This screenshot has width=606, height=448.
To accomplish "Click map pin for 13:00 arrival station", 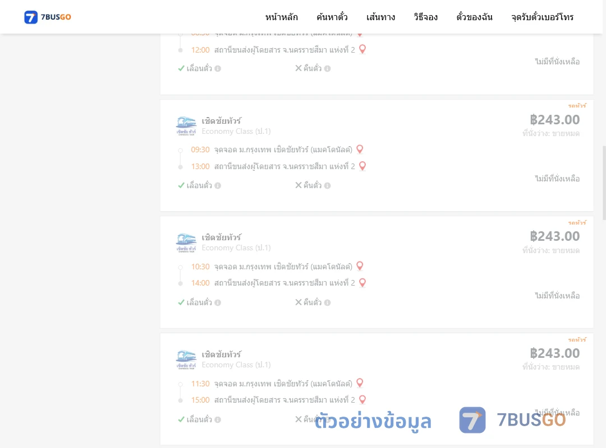I will tap(362, 166).
